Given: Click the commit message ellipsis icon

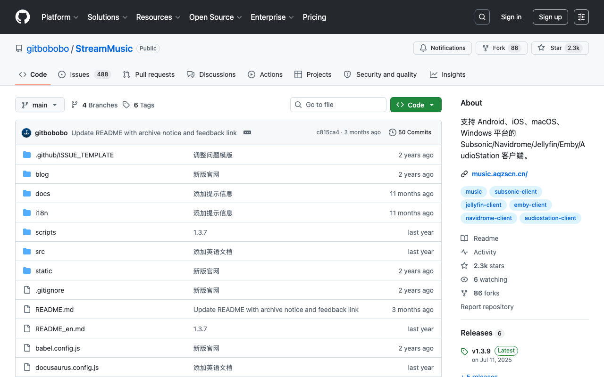Looking at the screenshot, I should pos(247,132).
